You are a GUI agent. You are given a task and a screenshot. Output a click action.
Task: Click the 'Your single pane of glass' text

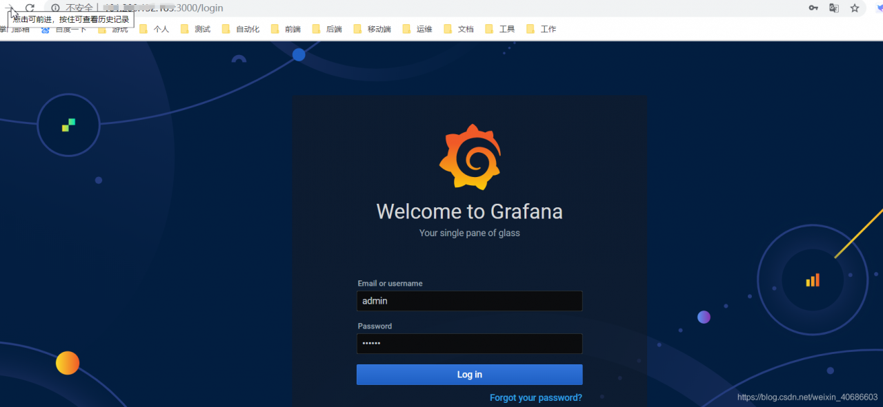469,233
